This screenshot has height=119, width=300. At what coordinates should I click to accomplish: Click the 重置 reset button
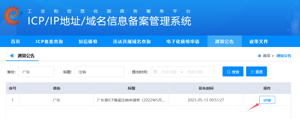coord(256,71)
